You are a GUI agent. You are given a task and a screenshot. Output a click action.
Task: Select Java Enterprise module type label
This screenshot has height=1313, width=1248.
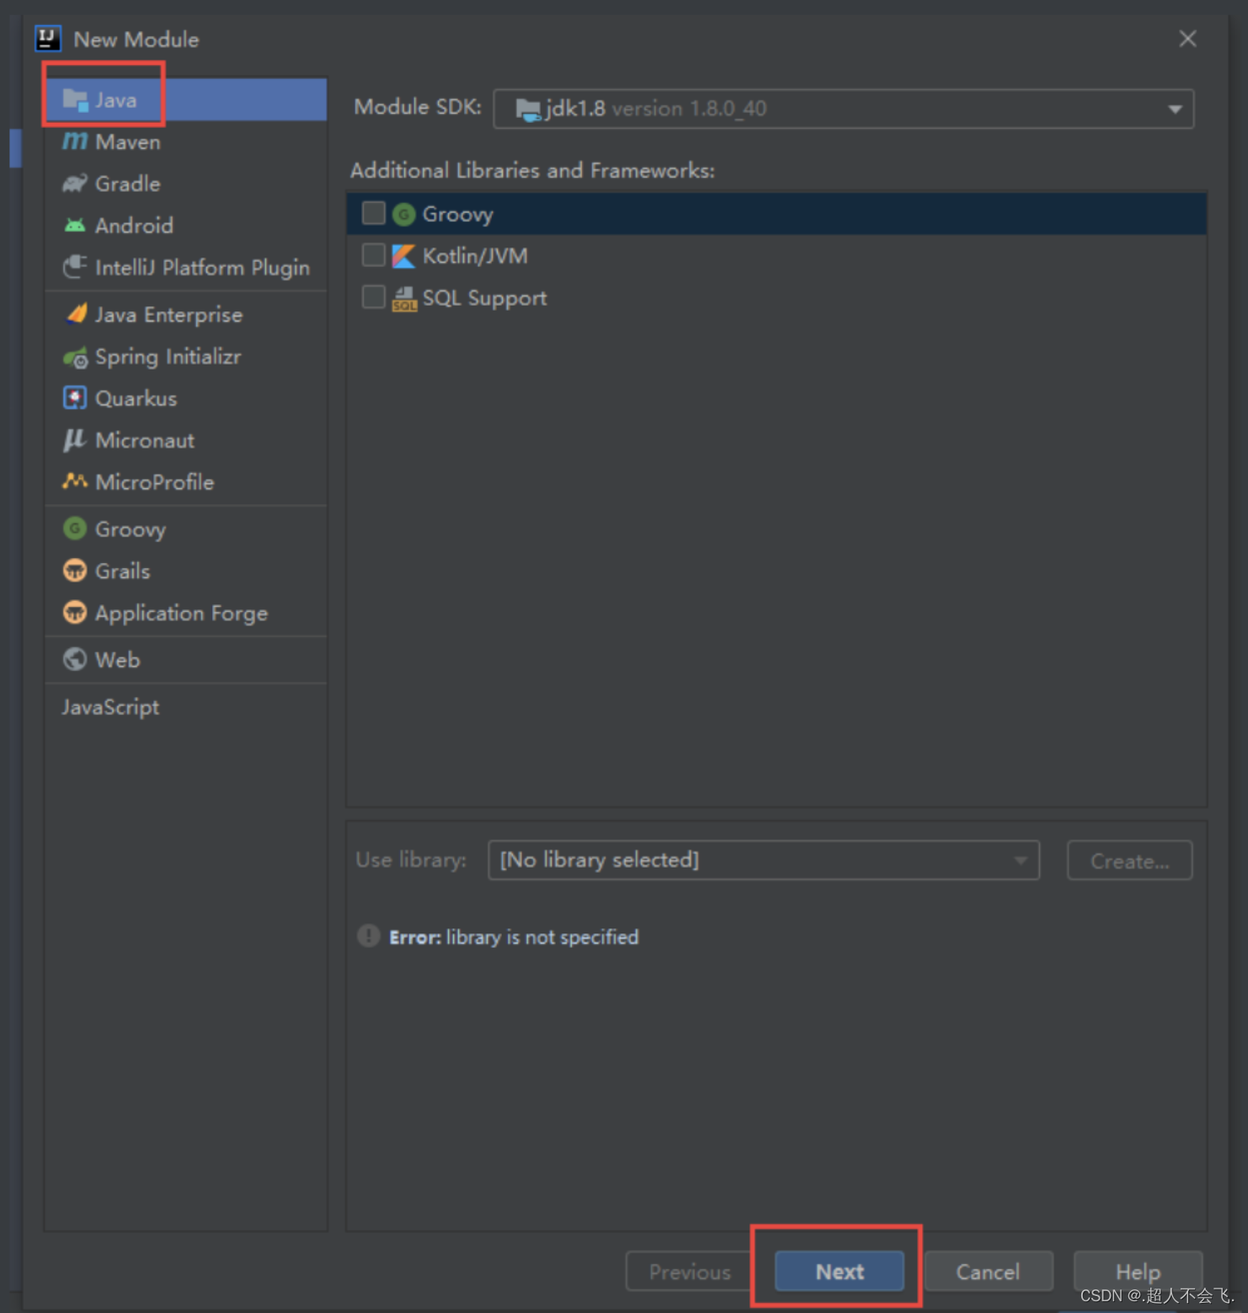point(168,315)
